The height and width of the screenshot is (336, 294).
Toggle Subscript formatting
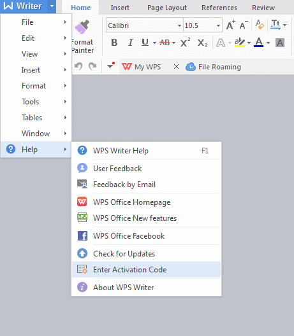tap(202, 43)
